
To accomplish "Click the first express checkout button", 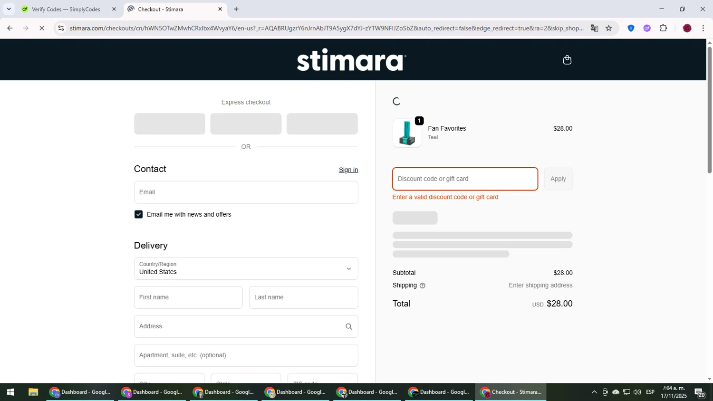I will [x=170, y=124].
